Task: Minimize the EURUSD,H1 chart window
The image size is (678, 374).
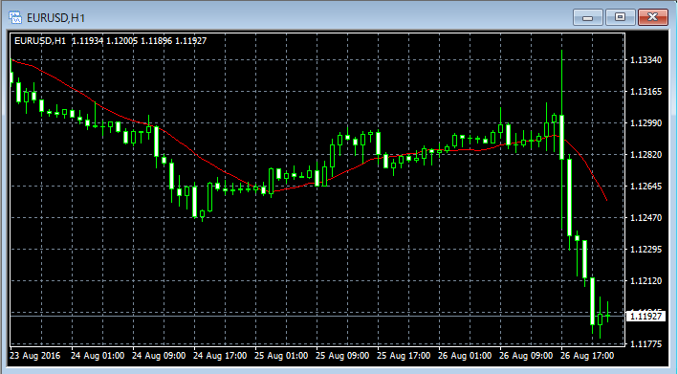Action: coord(587,17)
